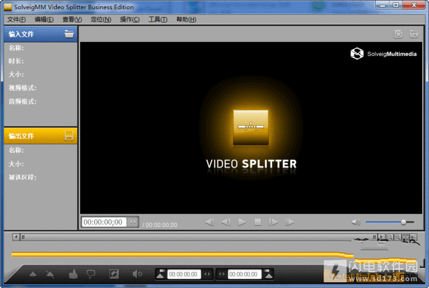Click the Stop button
The width and height of the screenshot is (429, 288).
pyautogui.click(x=257, y=222)
